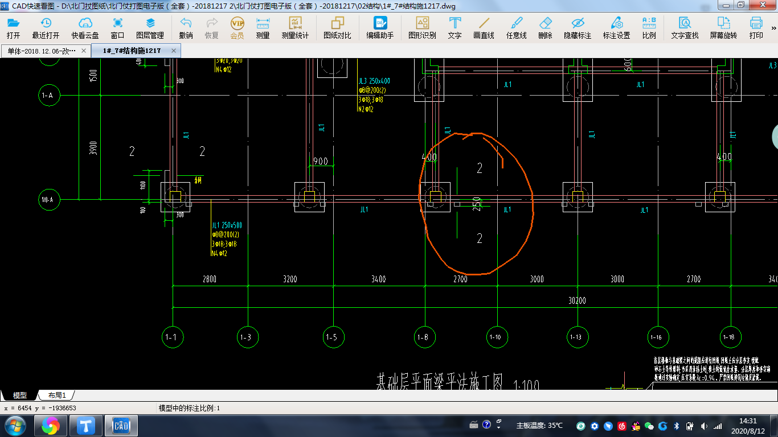Select the 任意线 freehand line tool
Screen dimensions: 778x437
coord(517,28)
